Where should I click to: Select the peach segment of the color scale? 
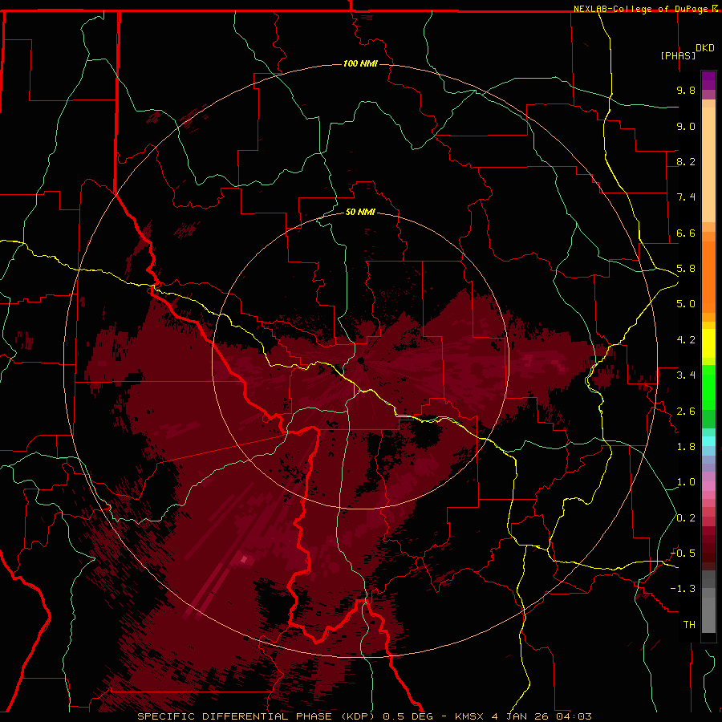[708, 164]
